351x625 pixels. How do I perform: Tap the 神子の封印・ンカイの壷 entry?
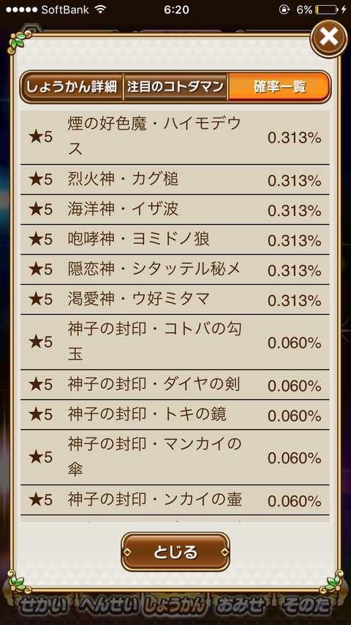(175, 500)
